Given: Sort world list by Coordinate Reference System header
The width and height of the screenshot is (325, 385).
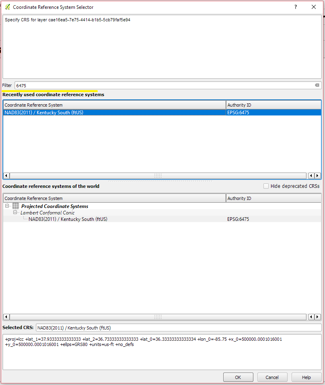Looking at the screenshot, I should 114,198.
